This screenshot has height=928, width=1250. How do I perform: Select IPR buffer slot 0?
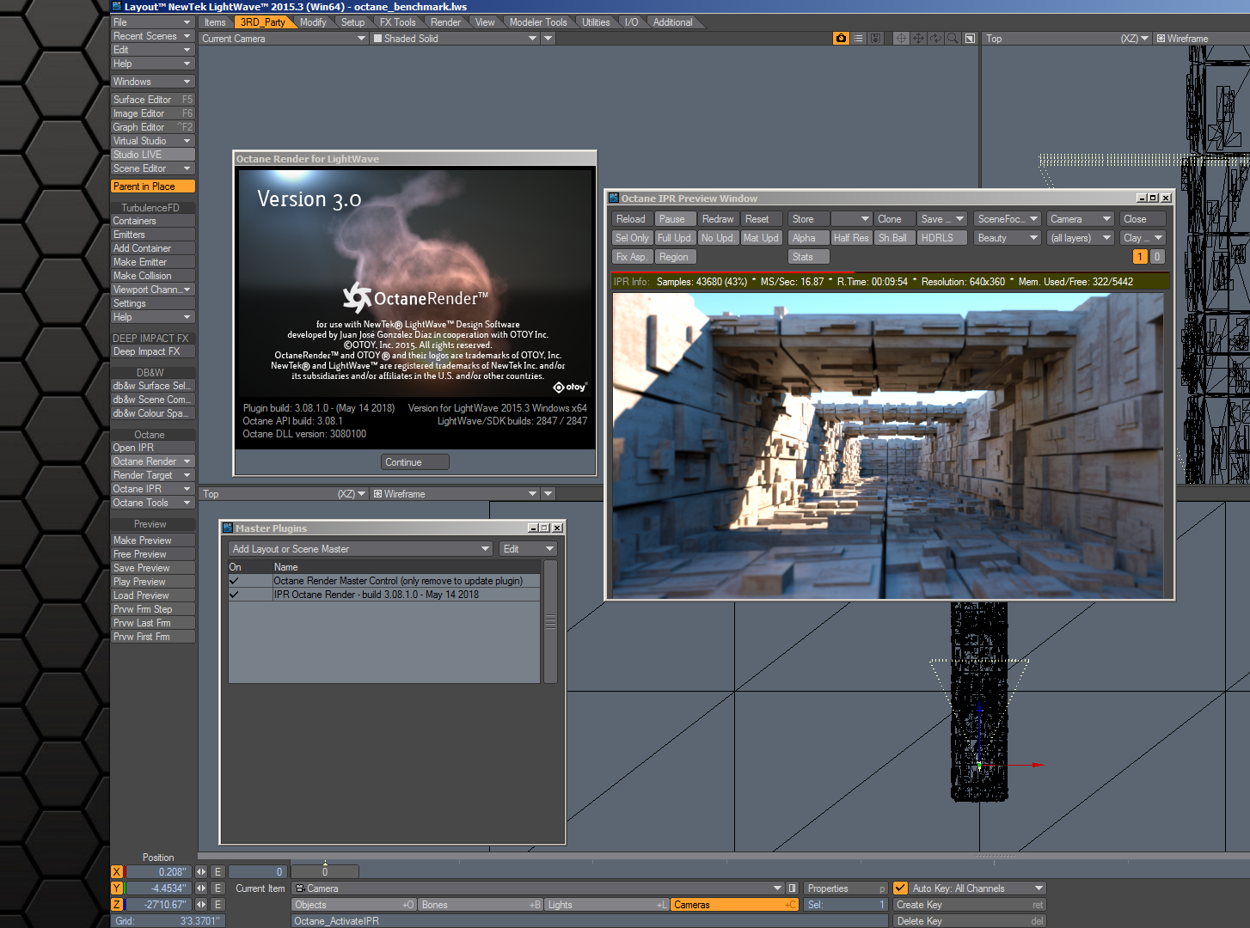pyautogui.click(x=1157, y=257)
